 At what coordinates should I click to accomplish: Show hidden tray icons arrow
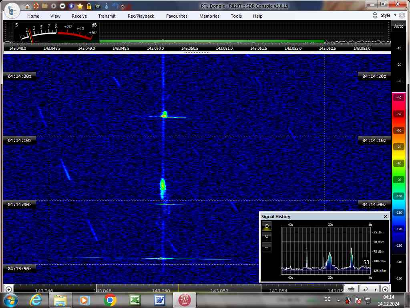pos(338,300)
